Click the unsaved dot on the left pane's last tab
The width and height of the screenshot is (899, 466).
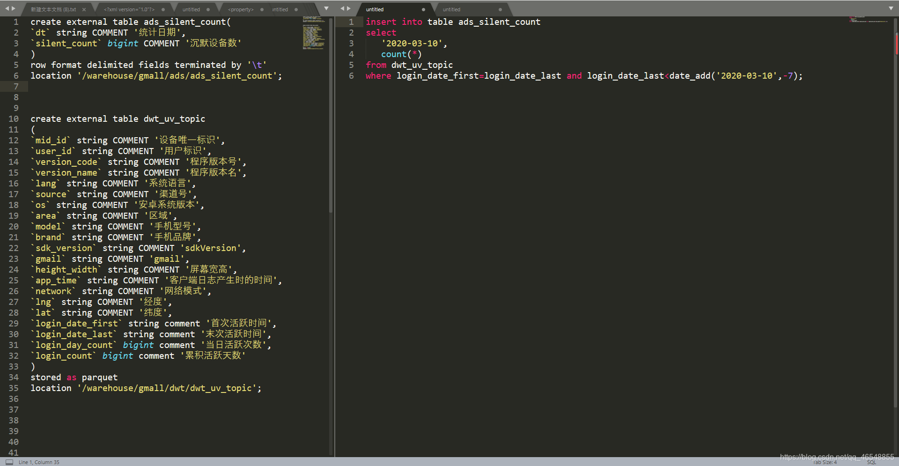click(x=296, y=9)
